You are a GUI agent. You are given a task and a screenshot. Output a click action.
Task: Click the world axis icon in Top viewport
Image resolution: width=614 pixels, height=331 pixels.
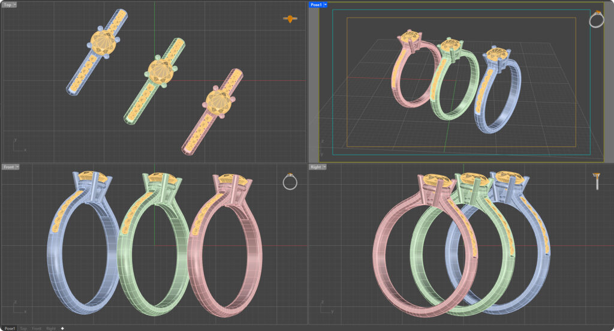click(18, 145)
